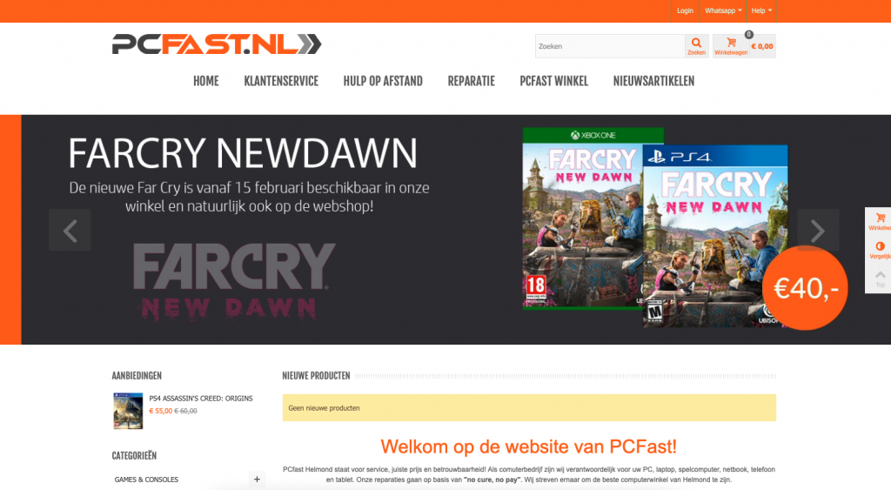Click Assassin's Creed product thumbnail

tap(128, 411)
